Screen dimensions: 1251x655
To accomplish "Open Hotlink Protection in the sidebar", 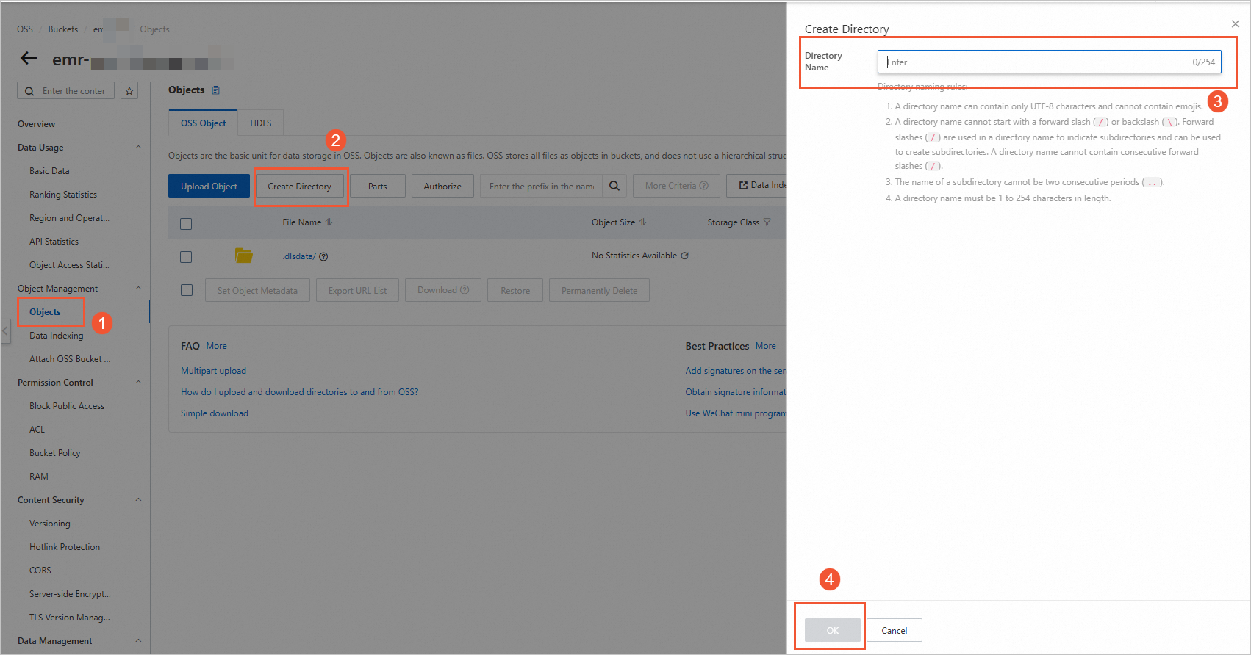I will point(65,547).
